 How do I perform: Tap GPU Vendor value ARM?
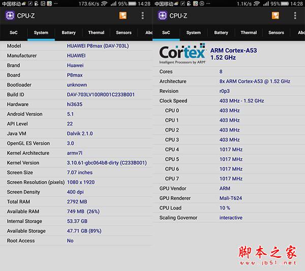[225, 188]
